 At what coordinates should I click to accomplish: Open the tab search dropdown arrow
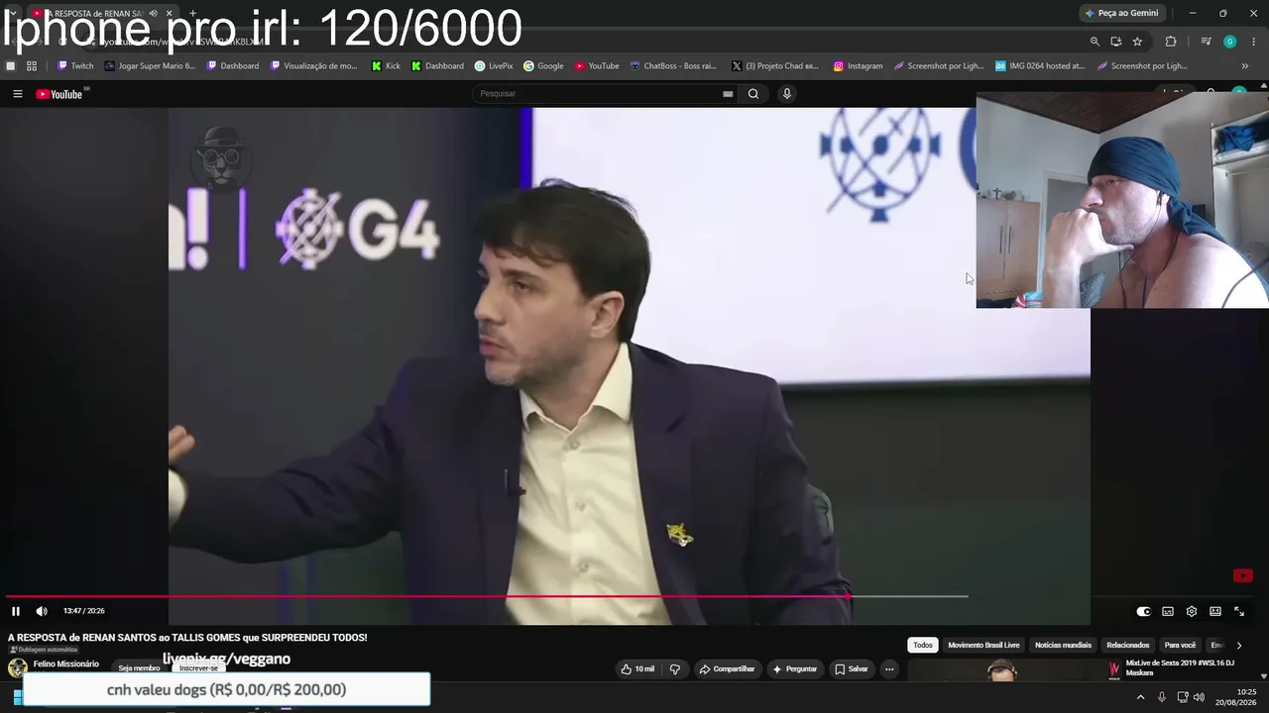(x=12, y=13)
